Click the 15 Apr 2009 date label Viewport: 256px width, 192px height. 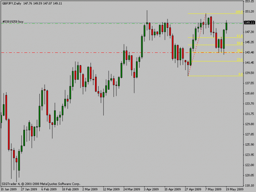tap(172, 189)
